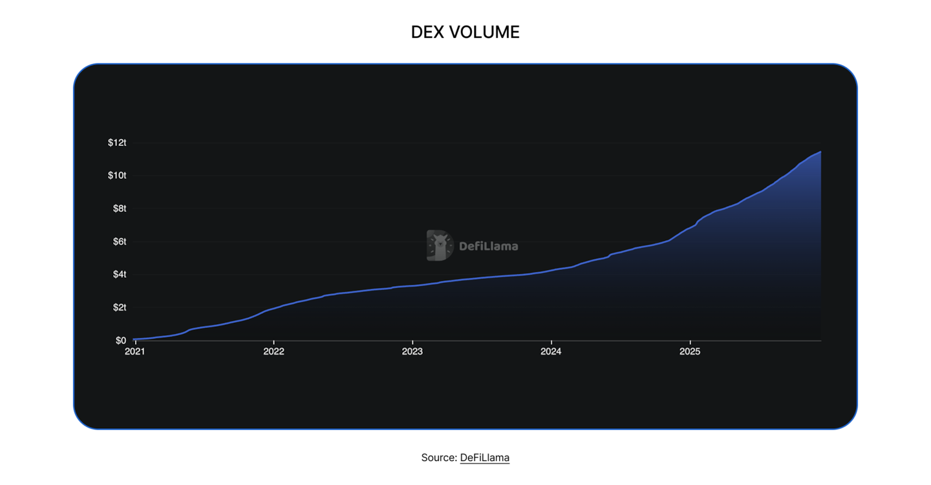Image resolution: width=931 pixels, height=485 pixels.
Task: Click the 2024 year marker
Action: click(x=551, y=352)
